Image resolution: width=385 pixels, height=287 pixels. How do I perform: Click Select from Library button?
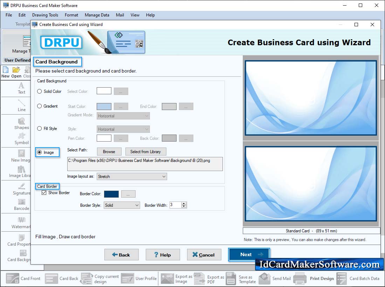146,152
